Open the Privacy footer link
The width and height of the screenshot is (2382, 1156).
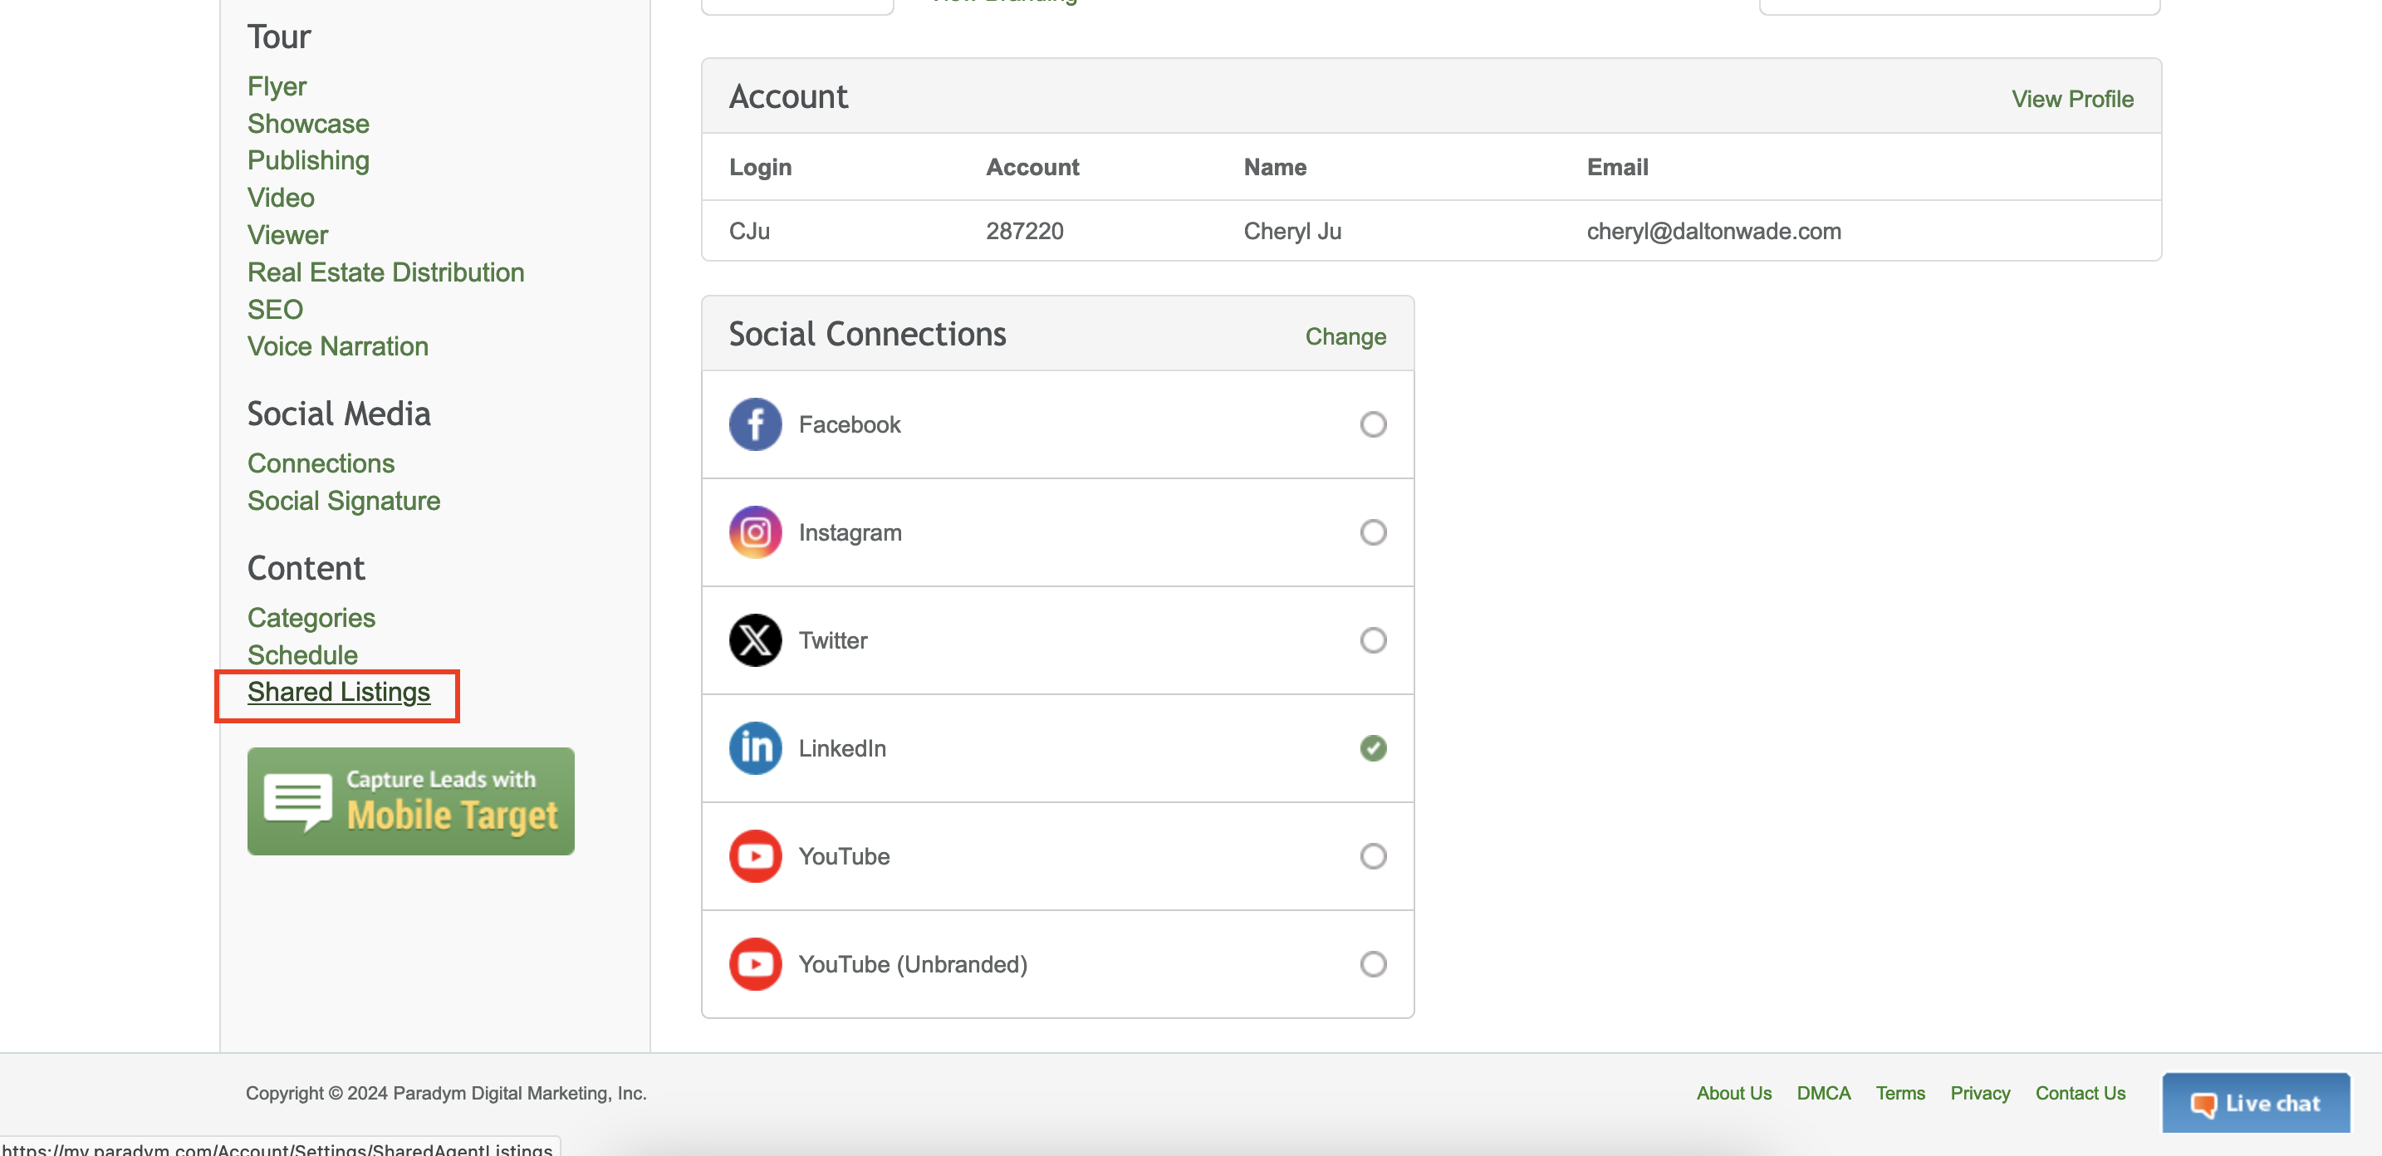coord(1980,1093)
